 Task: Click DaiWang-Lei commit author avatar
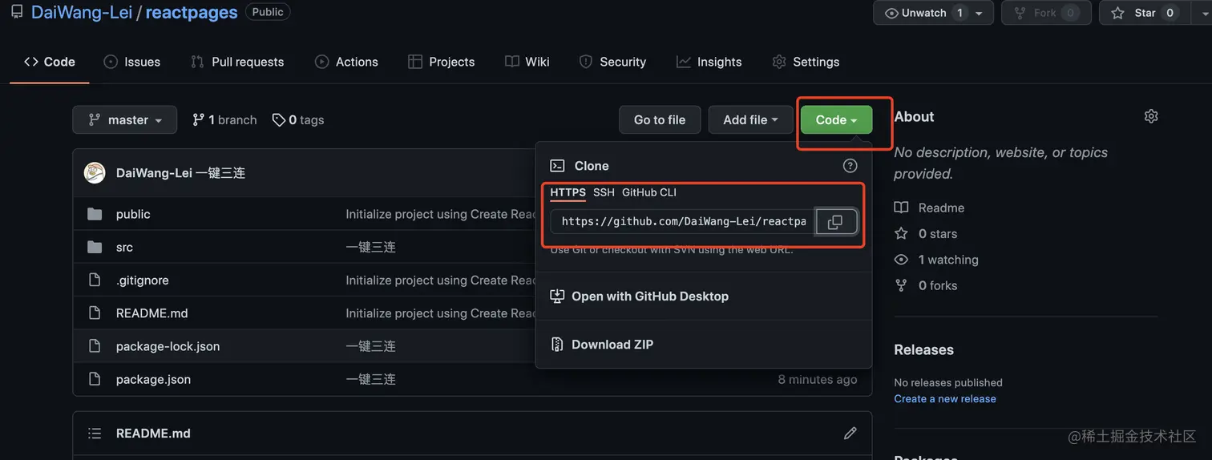pyautogui.click(x=95, y=172)
